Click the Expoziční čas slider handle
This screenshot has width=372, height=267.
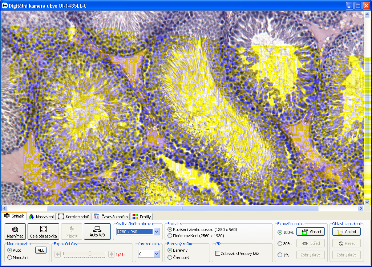pos(90,254)
